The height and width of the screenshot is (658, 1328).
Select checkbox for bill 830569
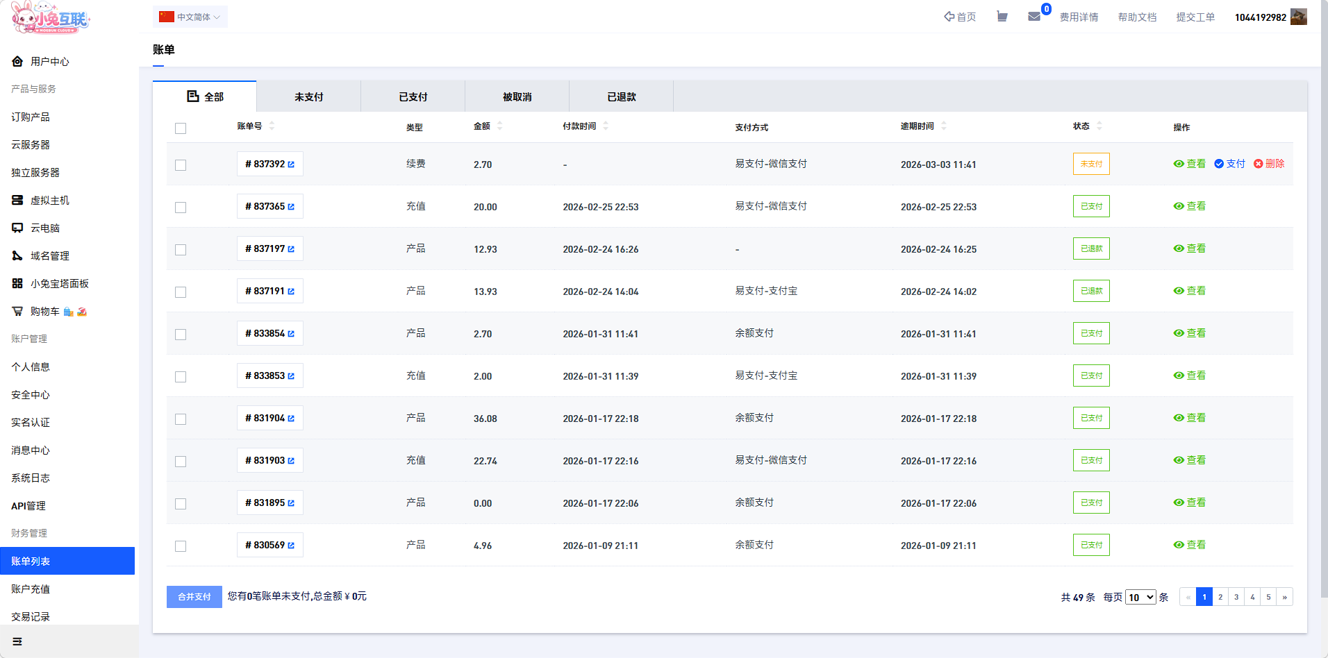click(181, 546)
